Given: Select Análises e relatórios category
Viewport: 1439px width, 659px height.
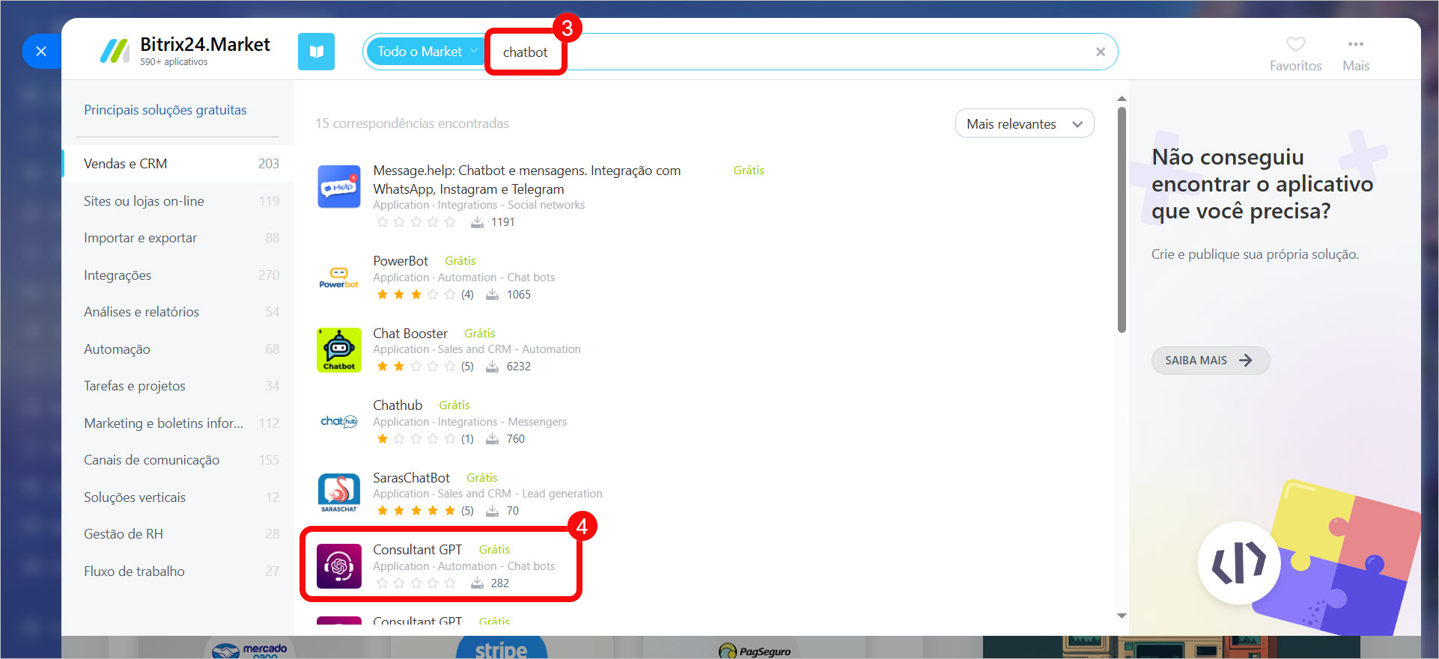Looking at the screenshot, I should tap(179, 312).
